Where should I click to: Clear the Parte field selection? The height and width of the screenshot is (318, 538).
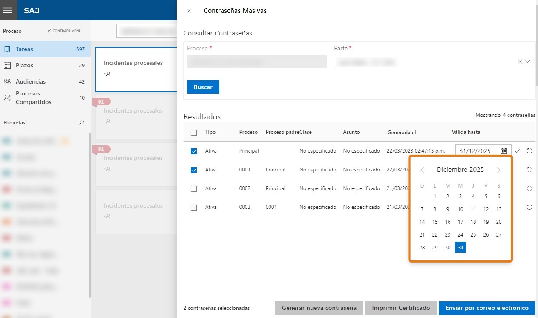(x=520, y=61)
